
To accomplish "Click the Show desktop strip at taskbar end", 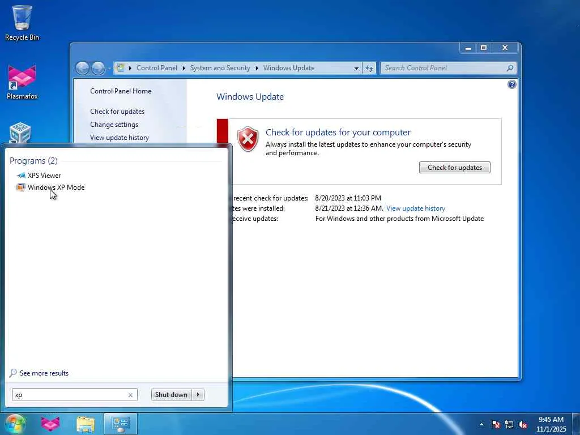I will tap(576, 424).
